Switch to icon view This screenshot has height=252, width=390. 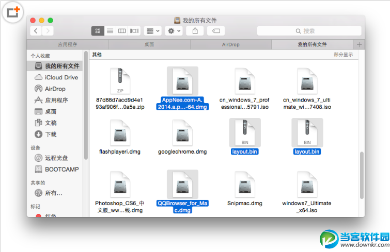point(98,31)
